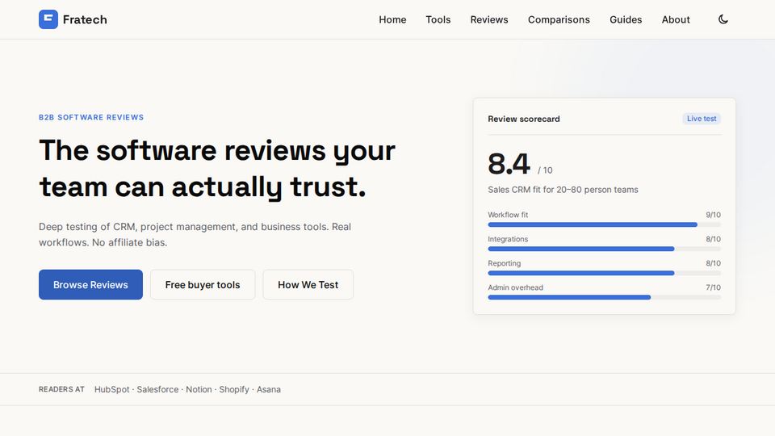Image resolution: width=775 pixels, height=436 pixels.
Task: Click the 'Reporting' label
Action: pyautogui.click(x=504, y=263)
